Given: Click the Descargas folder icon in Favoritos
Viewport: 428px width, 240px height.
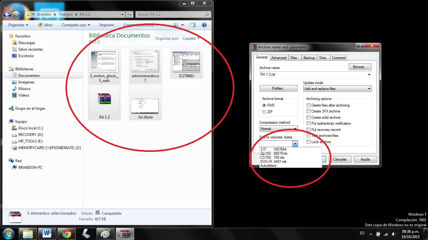Looking at the screenshot, I should (x=14, y=43).
